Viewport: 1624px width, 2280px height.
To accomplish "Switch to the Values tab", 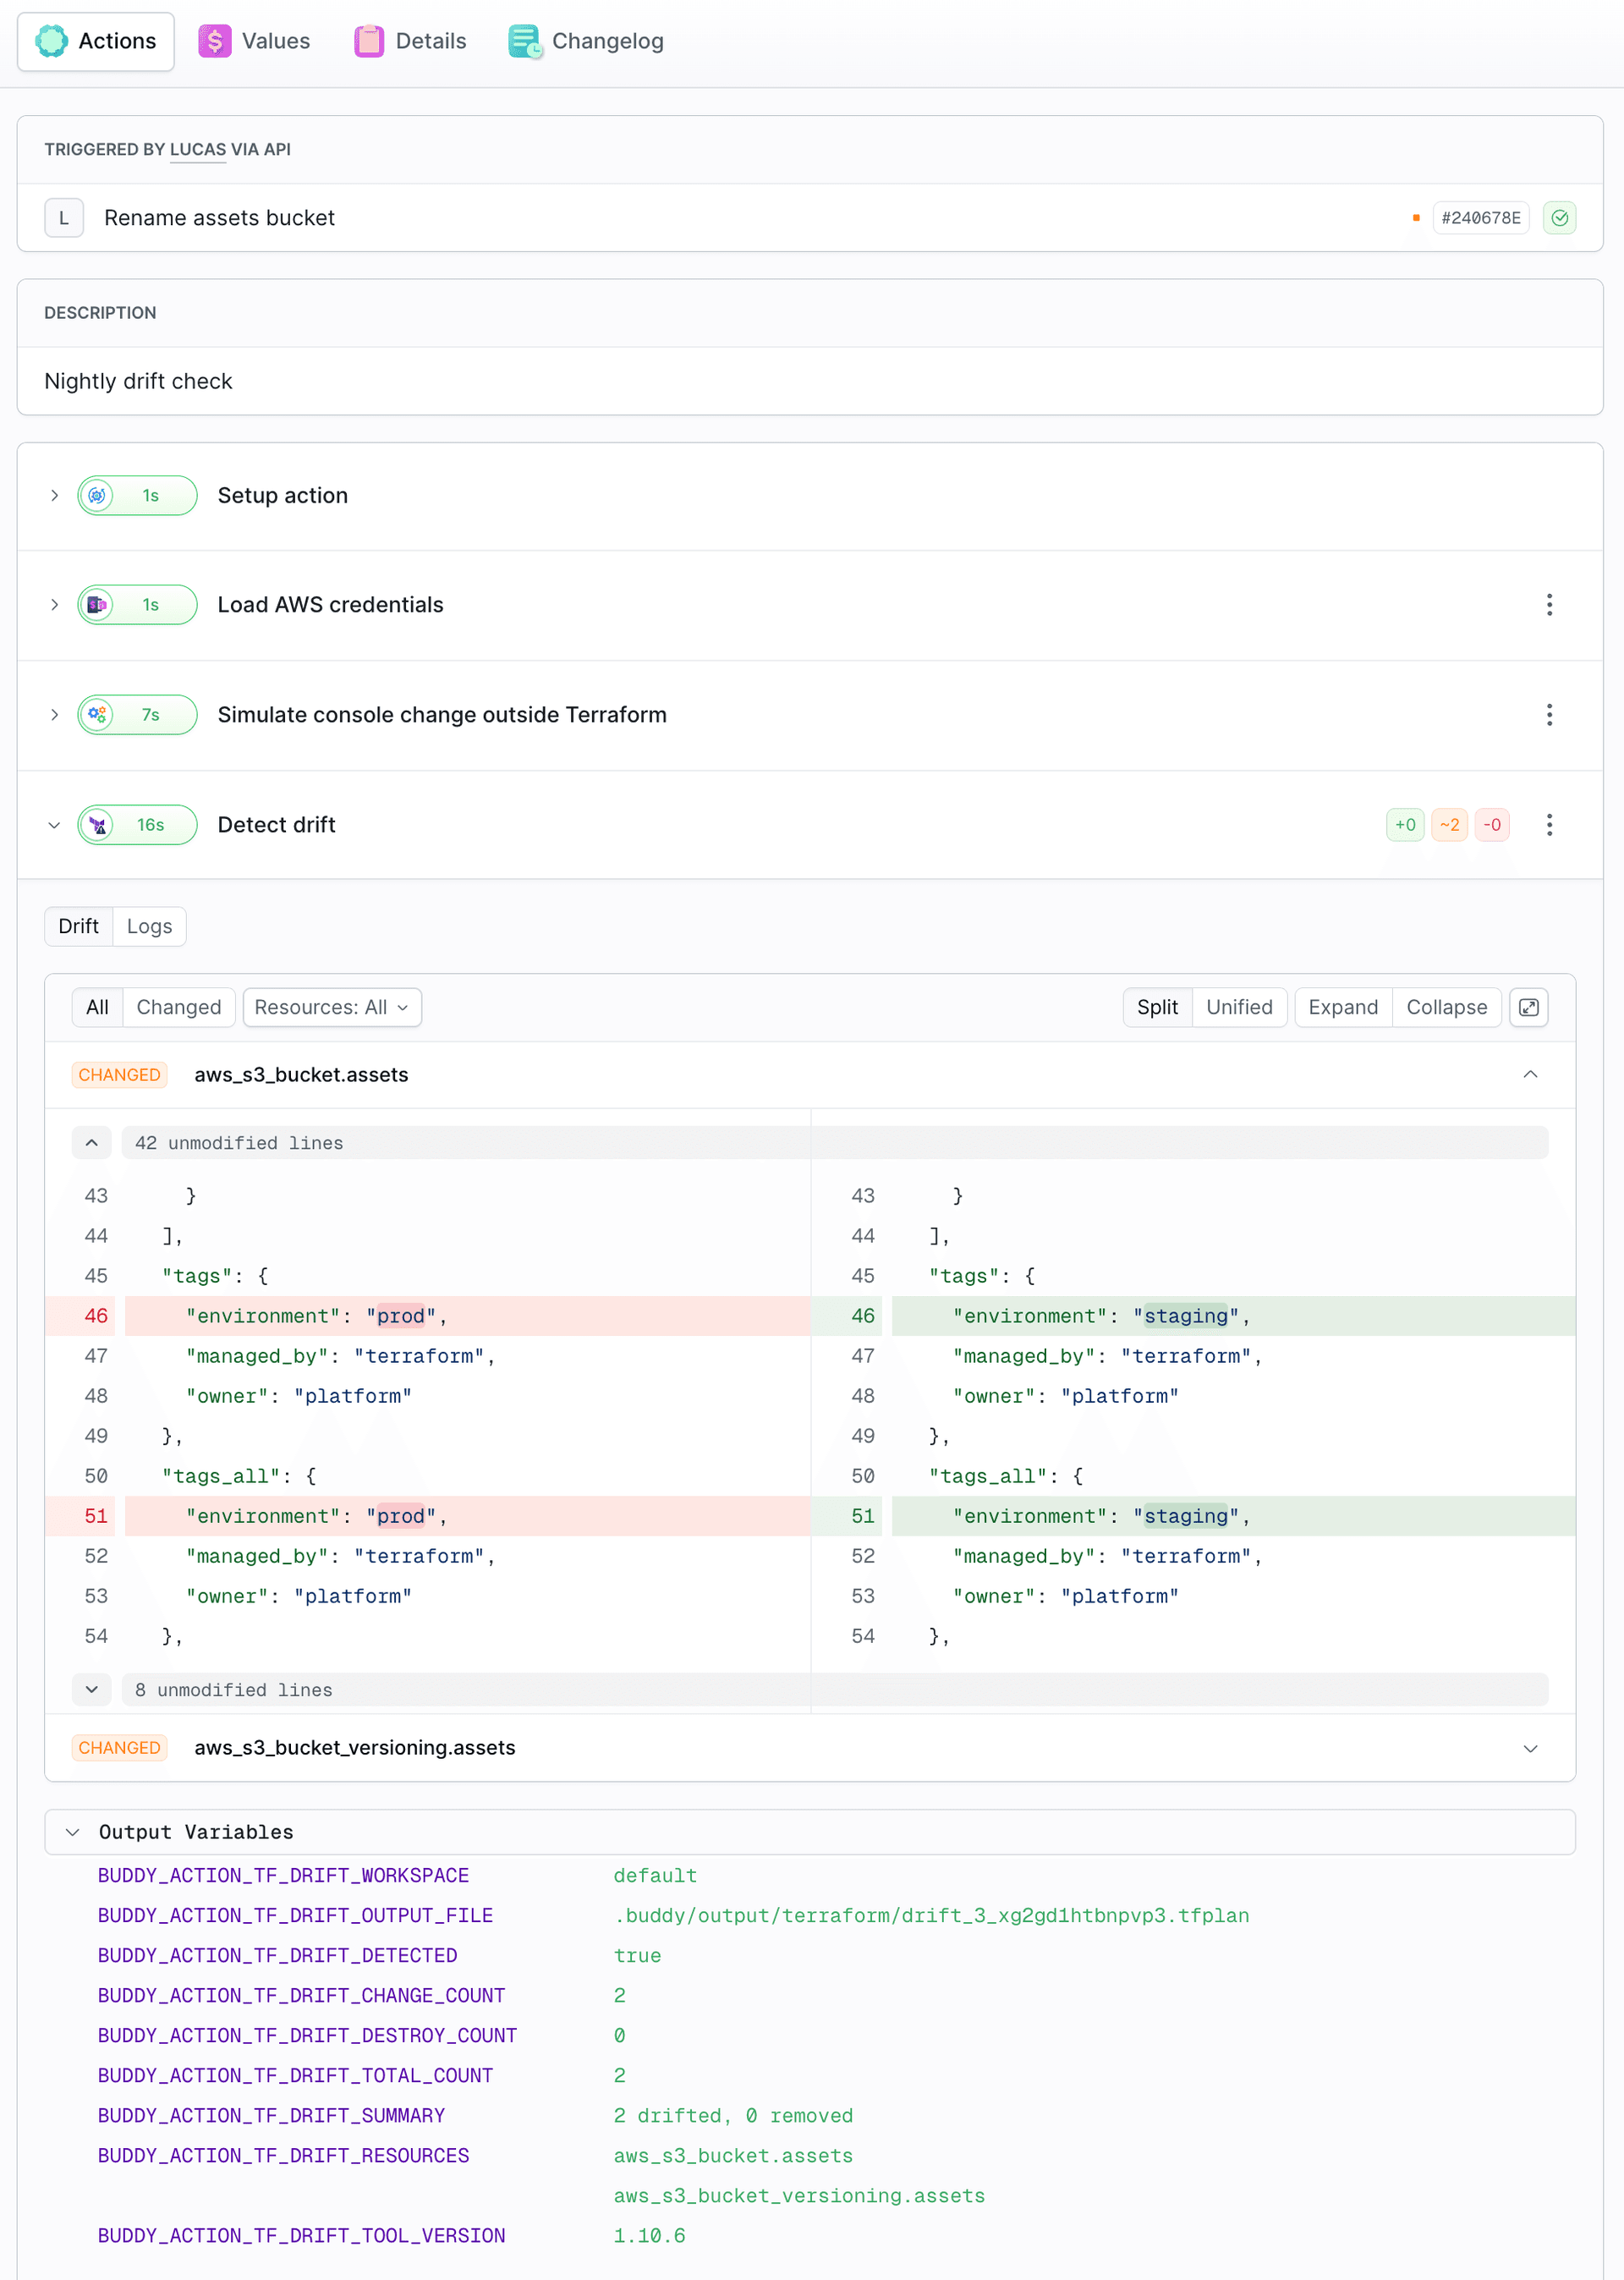I will (254, 41).
